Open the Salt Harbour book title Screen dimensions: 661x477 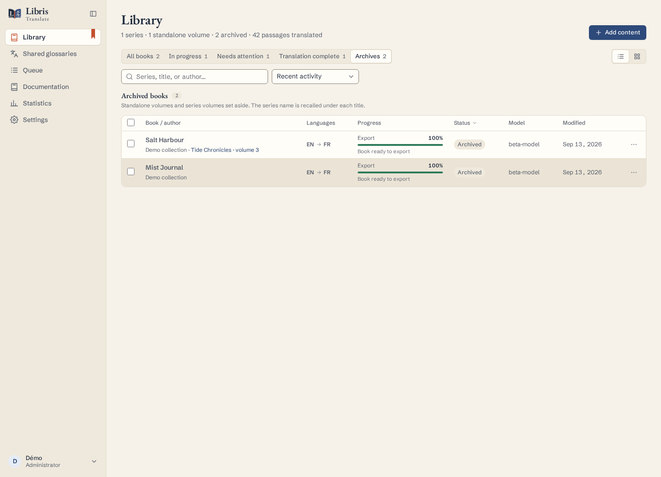tap(165, 140)
